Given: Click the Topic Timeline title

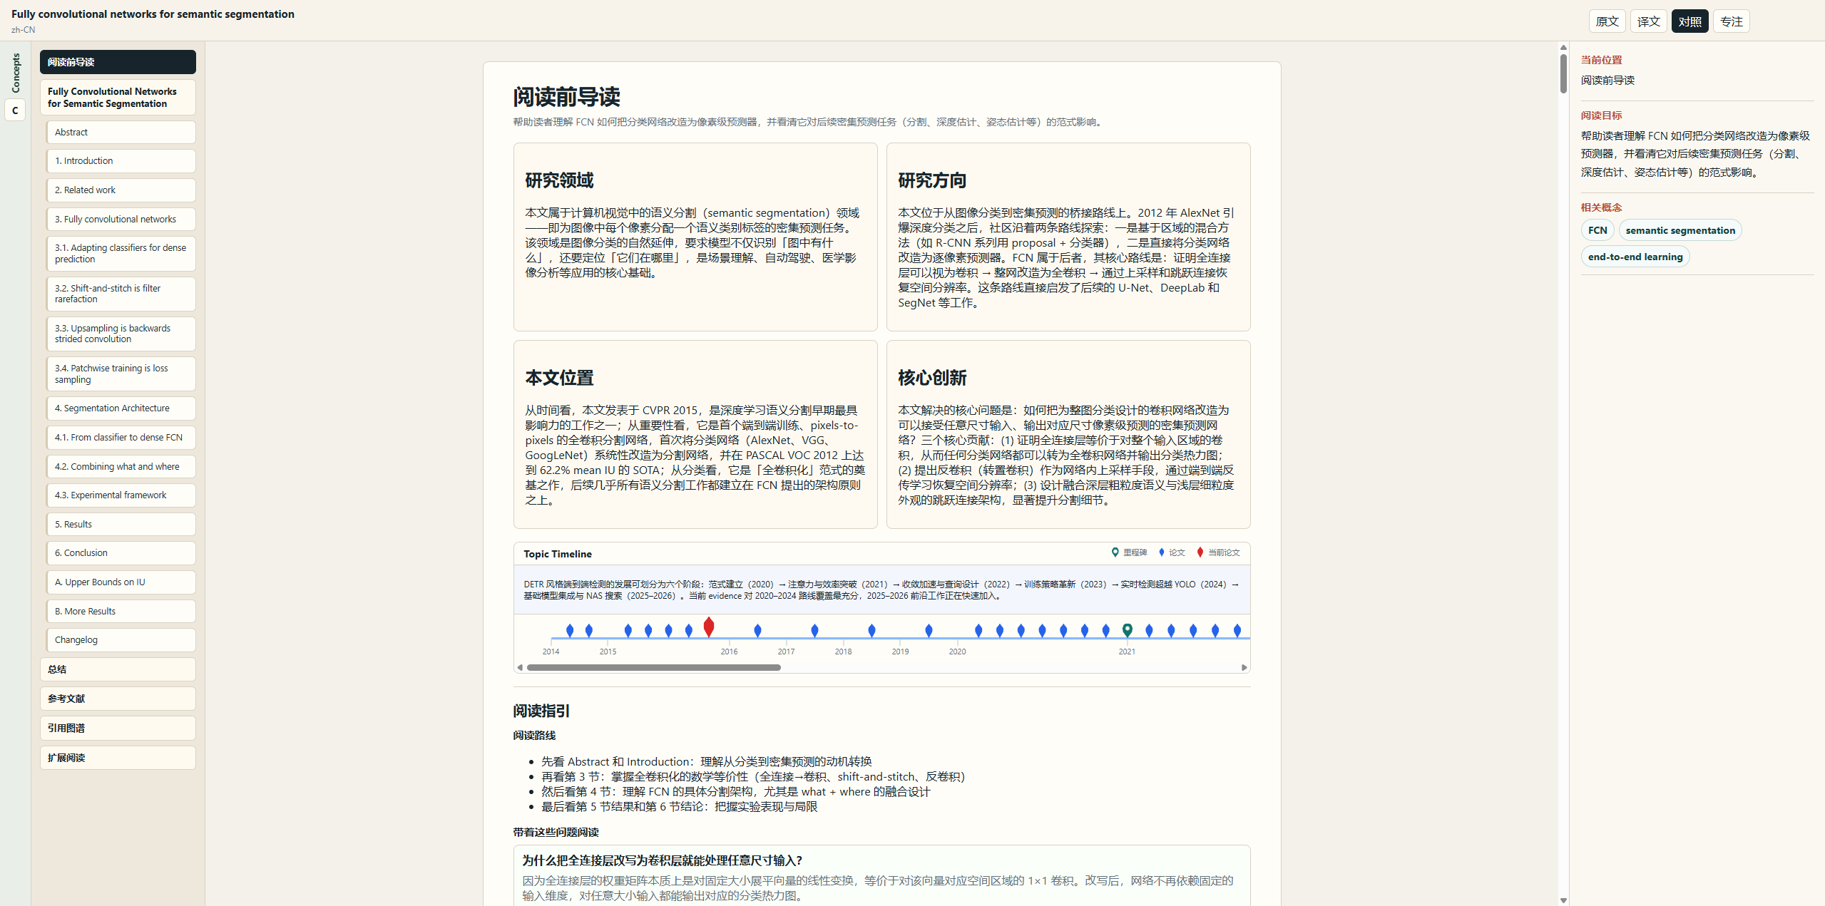Looking at the screenshot, I should coord(558,554).
